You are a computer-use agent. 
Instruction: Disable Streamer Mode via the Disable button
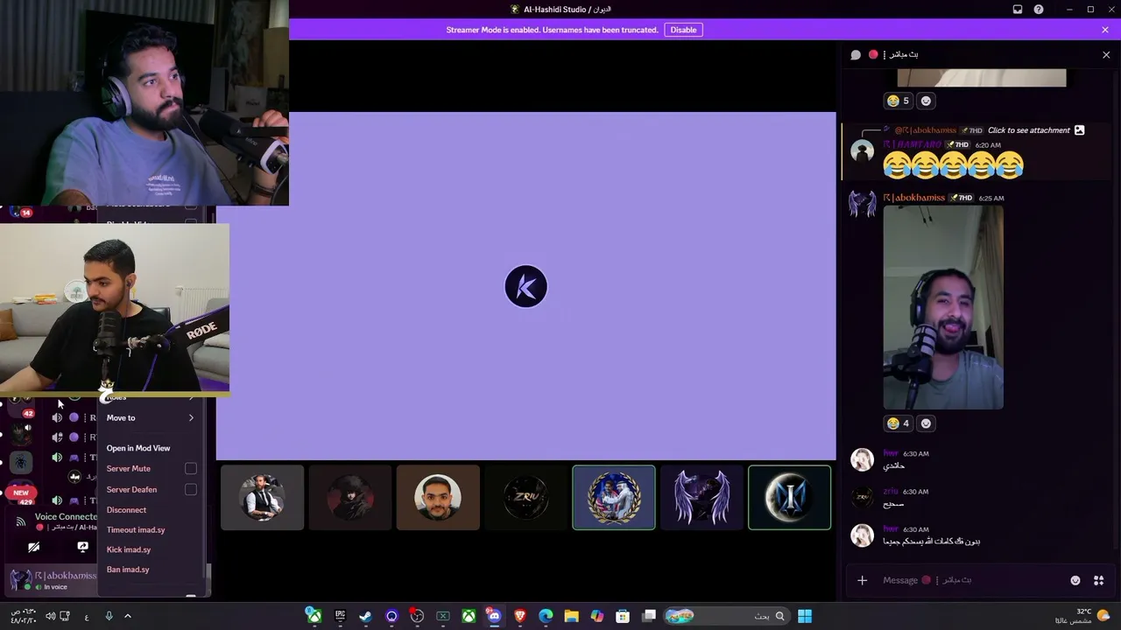pos(683,30)
